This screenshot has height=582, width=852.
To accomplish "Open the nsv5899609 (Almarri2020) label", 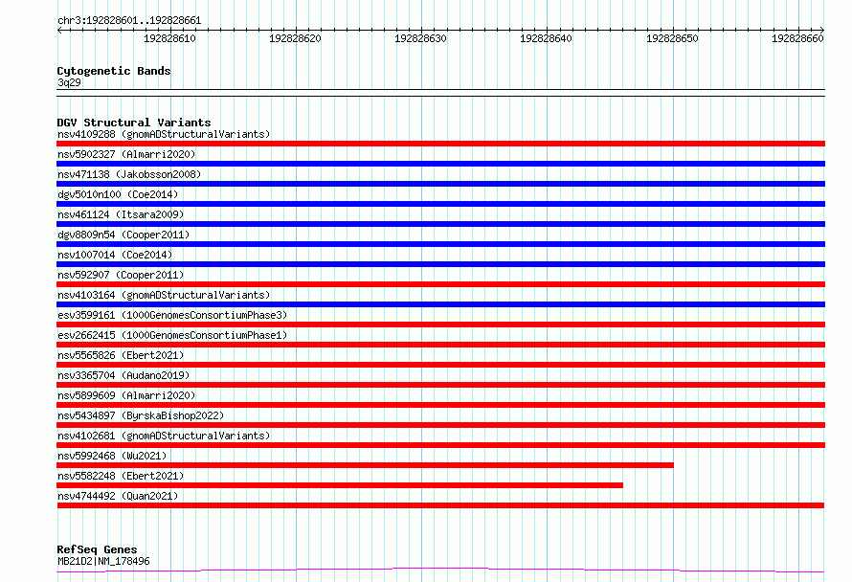I will pos(126,395).
